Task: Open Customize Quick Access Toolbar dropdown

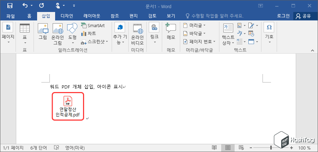Action: coord(74,6)
